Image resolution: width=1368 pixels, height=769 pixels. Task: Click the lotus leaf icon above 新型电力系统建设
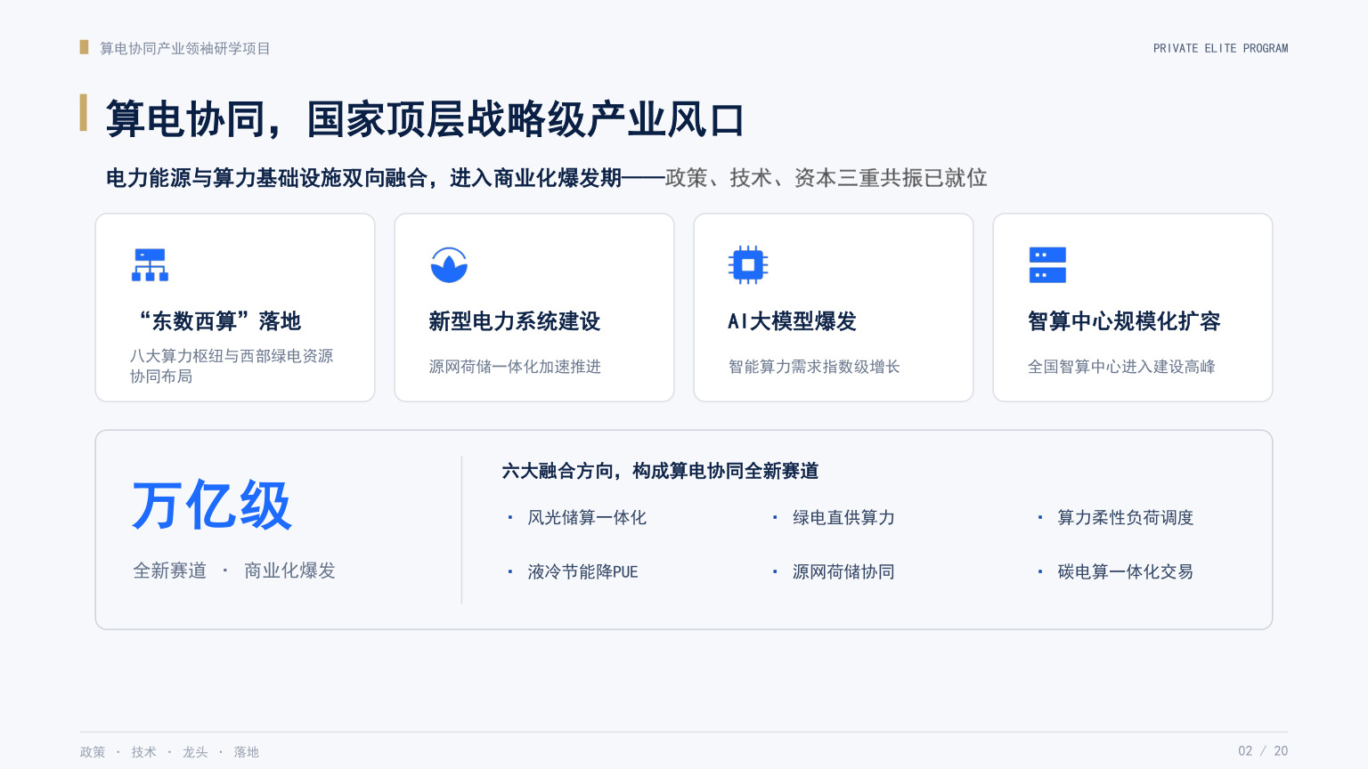[449, 265]
